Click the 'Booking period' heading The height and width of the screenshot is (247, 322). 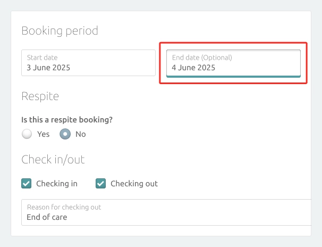click(60, 31)
